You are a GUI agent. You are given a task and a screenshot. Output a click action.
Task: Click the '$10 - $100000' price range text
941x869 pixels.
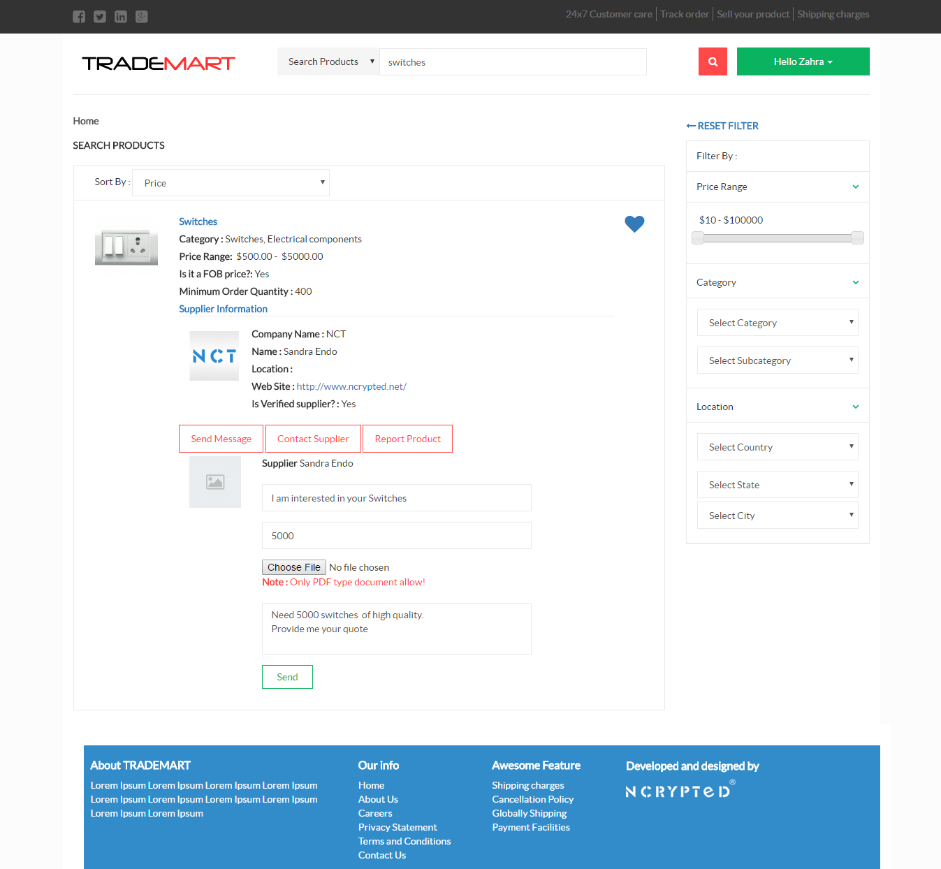point(731,220)
